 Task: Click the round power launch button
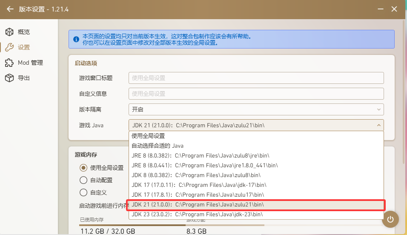[x=390, y=219]
